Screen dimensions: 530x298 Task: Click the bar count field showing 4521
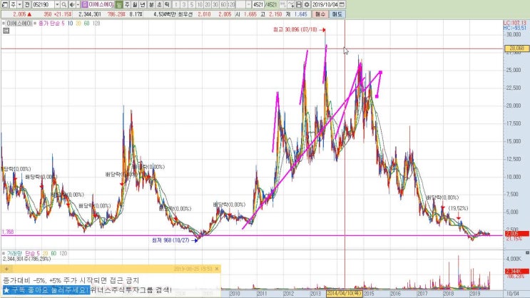coord(258,5)
